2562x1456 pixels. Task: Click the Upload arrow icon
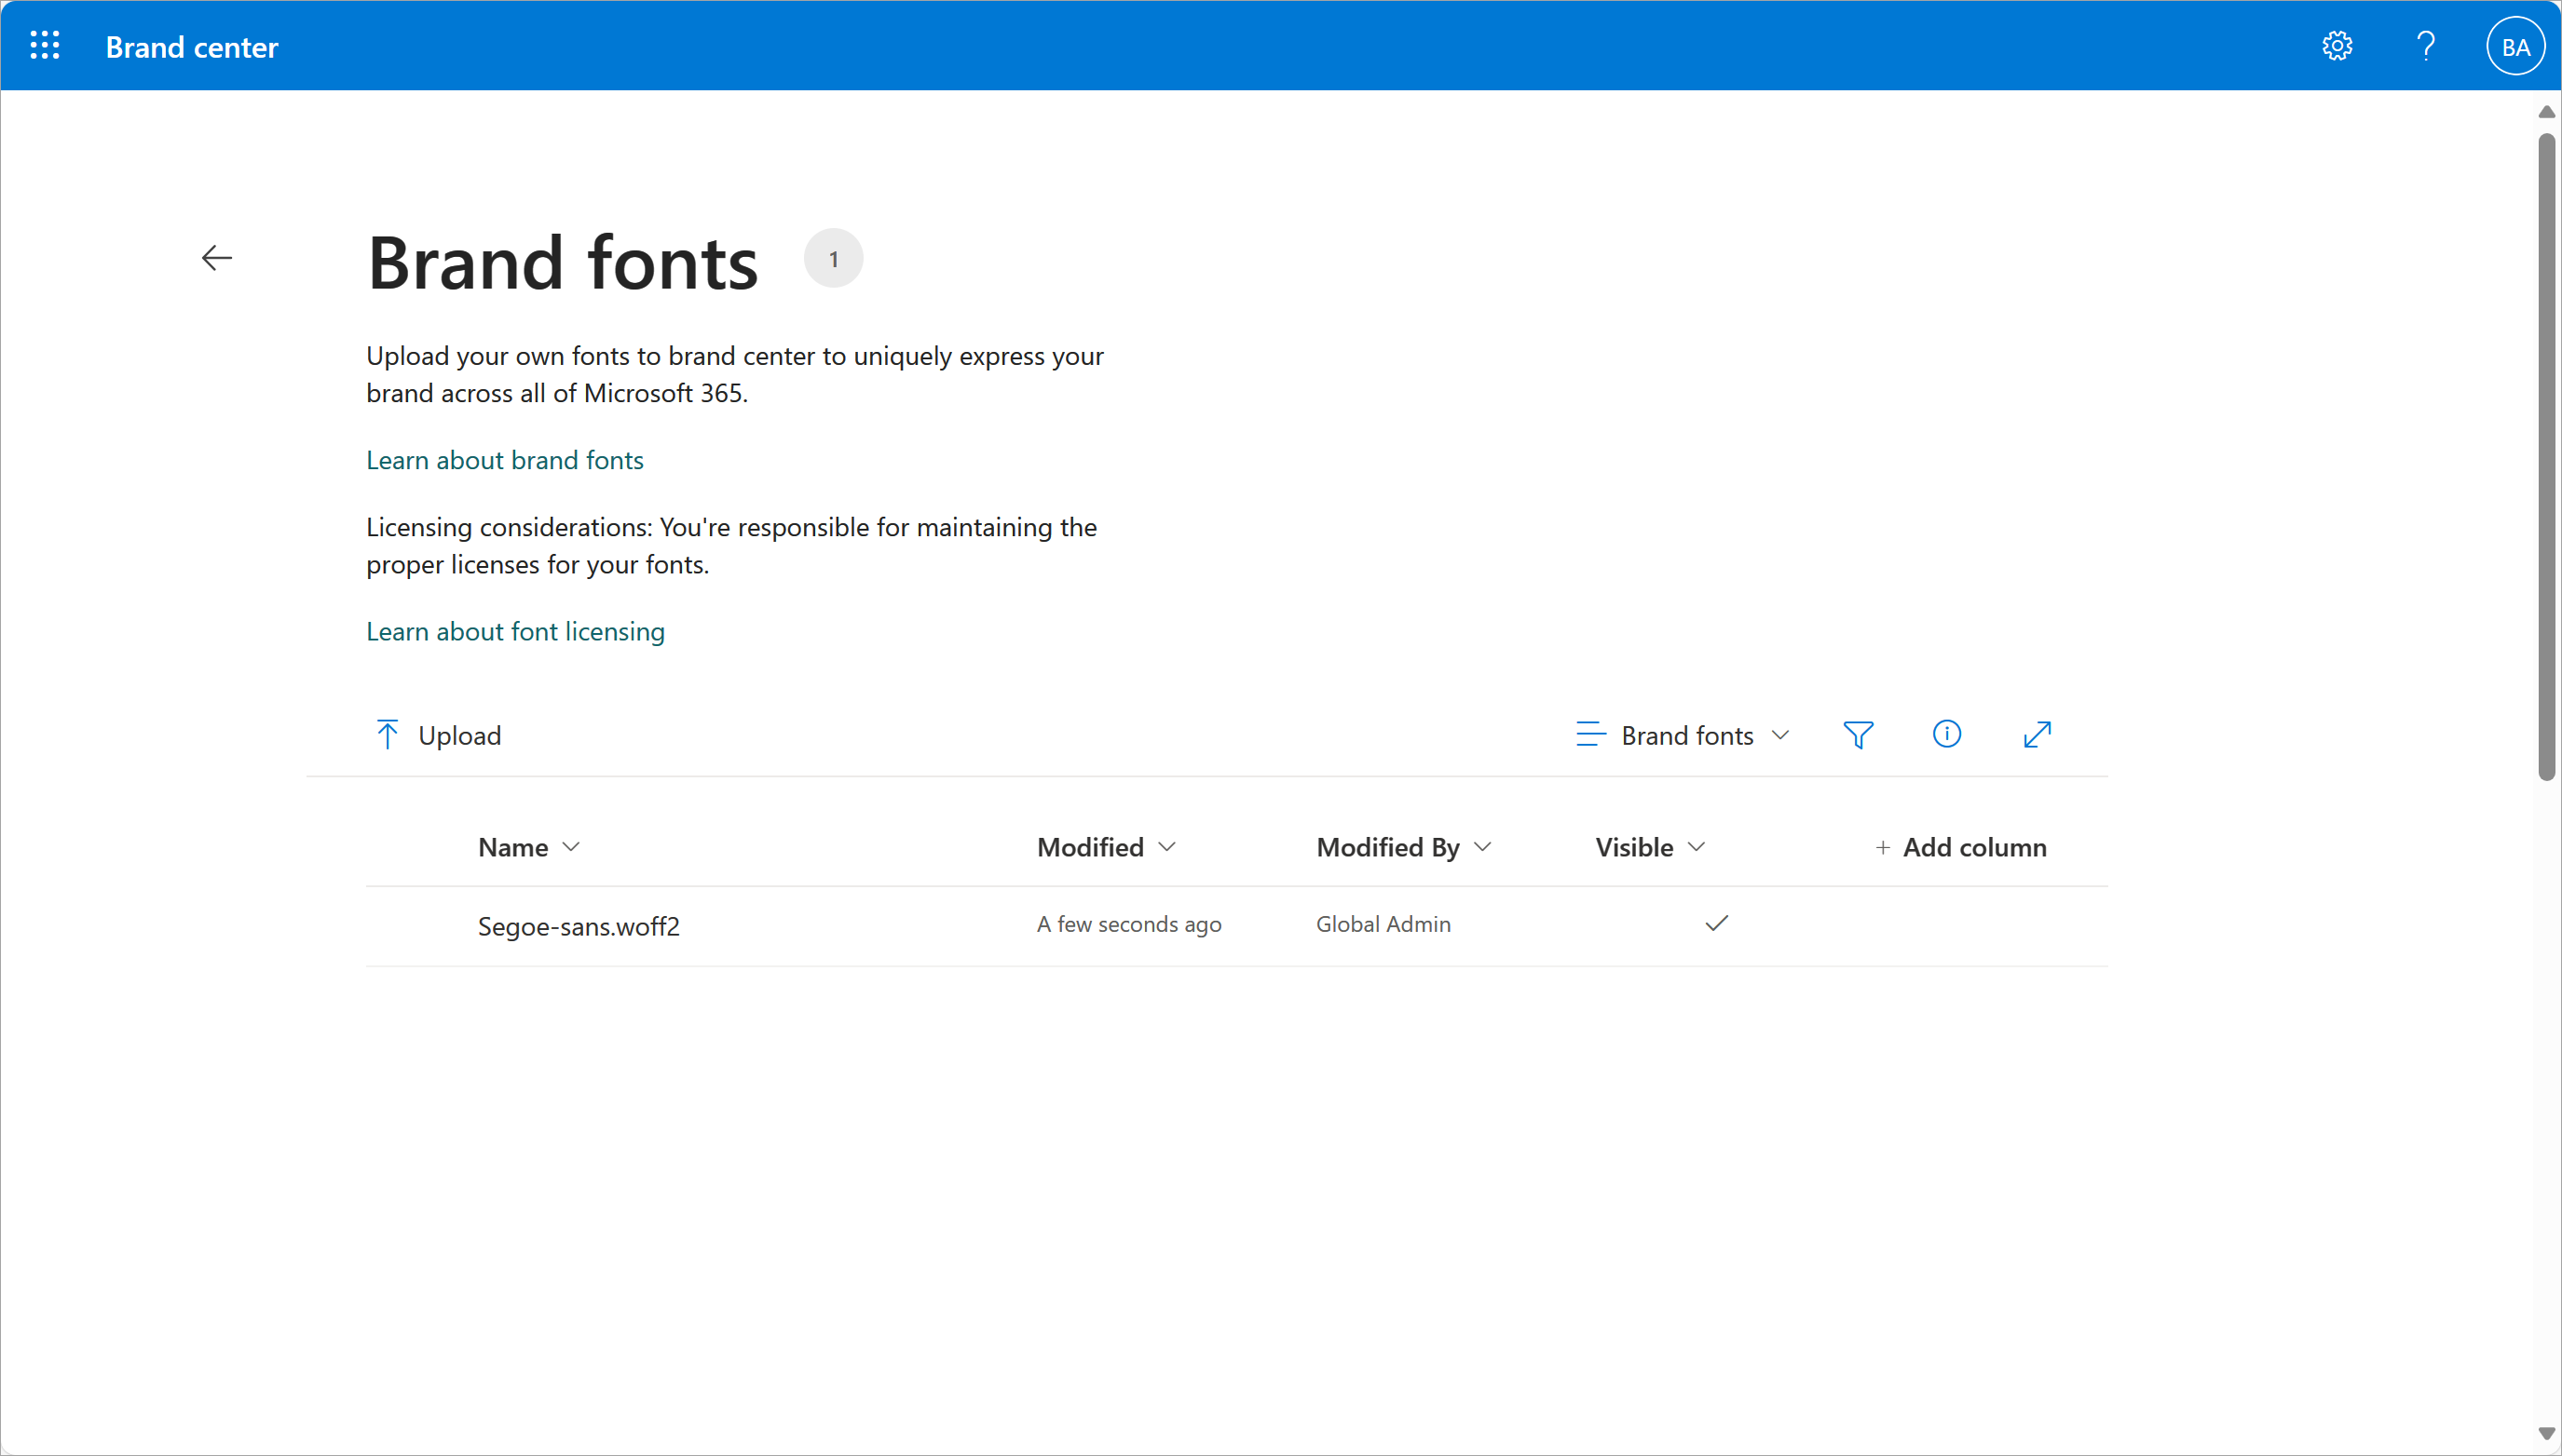coord(388,735)
